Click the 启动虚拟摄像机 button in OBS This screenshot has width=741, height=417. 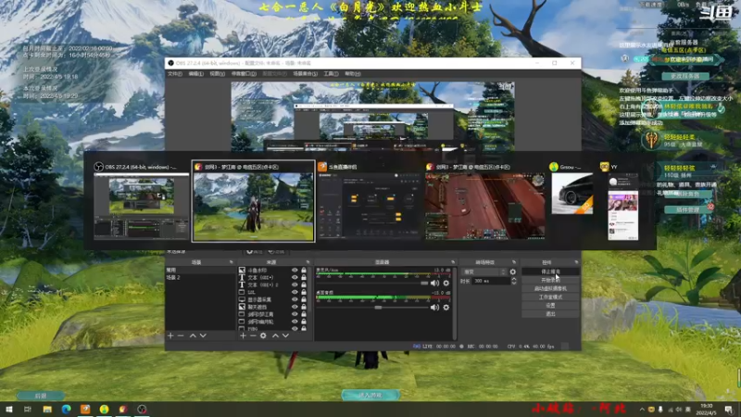[550, 288]
